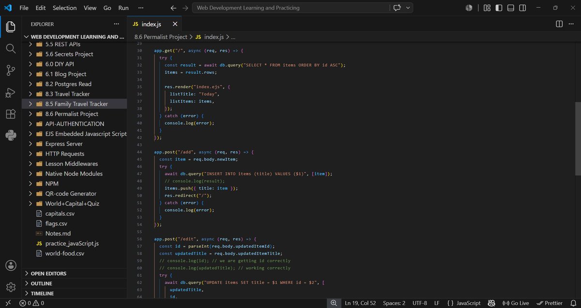Open the remote window status icon
Screen dimensions: 581x308
pos(8,303)
